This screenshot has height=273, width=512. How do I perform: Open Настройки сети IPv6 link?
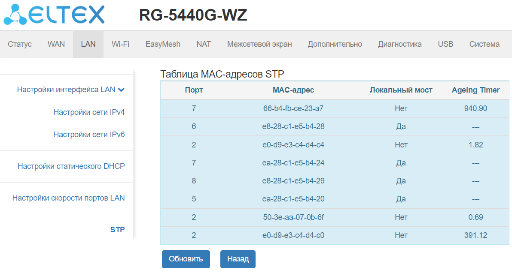(89, 135)
